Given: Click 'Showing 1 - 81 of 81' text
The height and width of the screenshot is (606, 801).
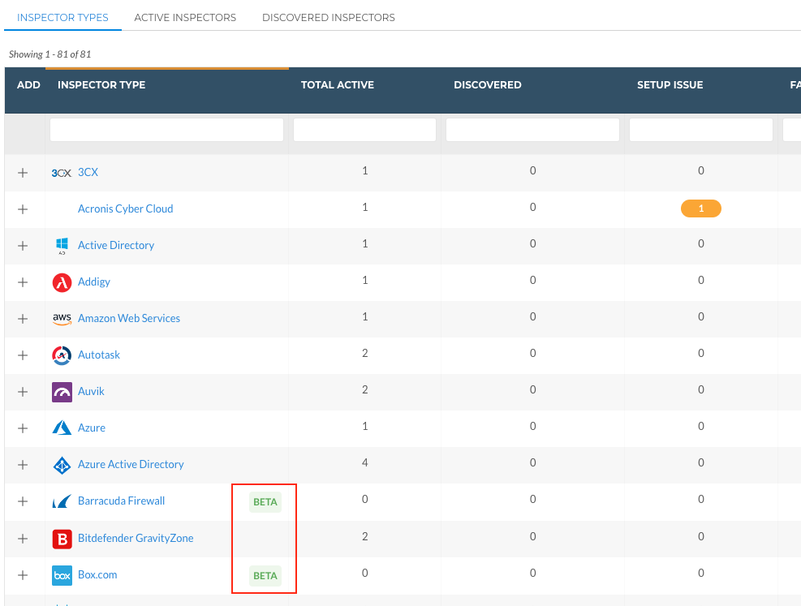Looking at the screenshot, I should (50, 54).
